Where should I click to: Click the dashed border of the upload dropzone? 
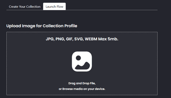click(82, 32)
